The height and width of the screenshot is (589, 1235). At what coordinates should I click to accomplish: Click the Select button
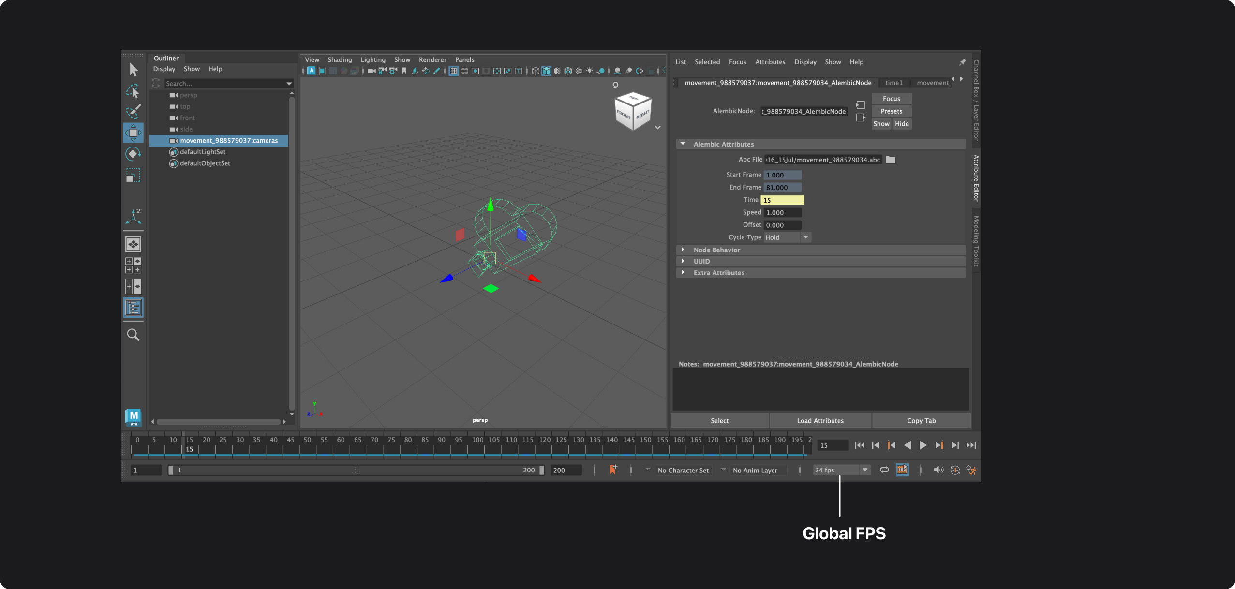tap(720, 421)
